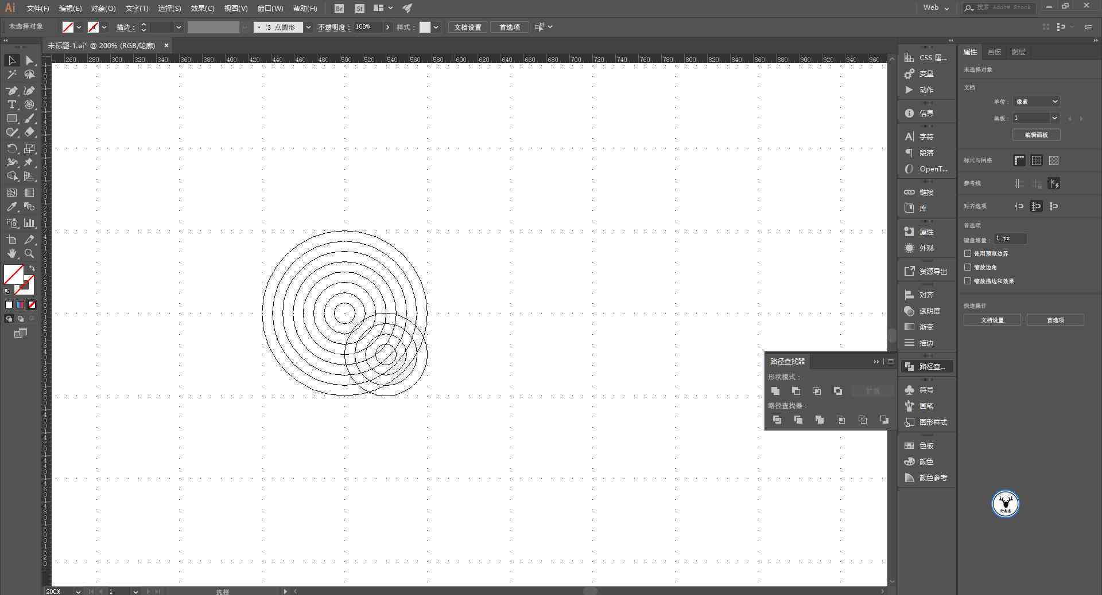Viewport: 1102px width, 595px height.
Task: Switch to the 图层 tab
Action: point(1018,52)
